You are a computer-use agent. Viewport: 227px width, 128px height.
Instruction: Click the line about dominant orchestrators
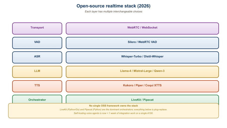[113, 110]
